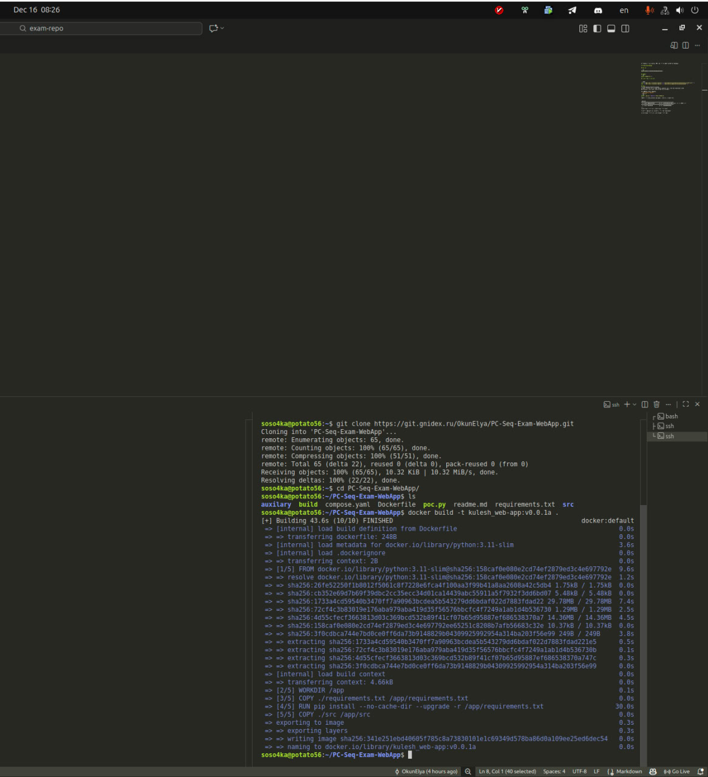Maximize the terminal panel size
Viewport: 708px width, 777px height.
click(x=686, y=404)
